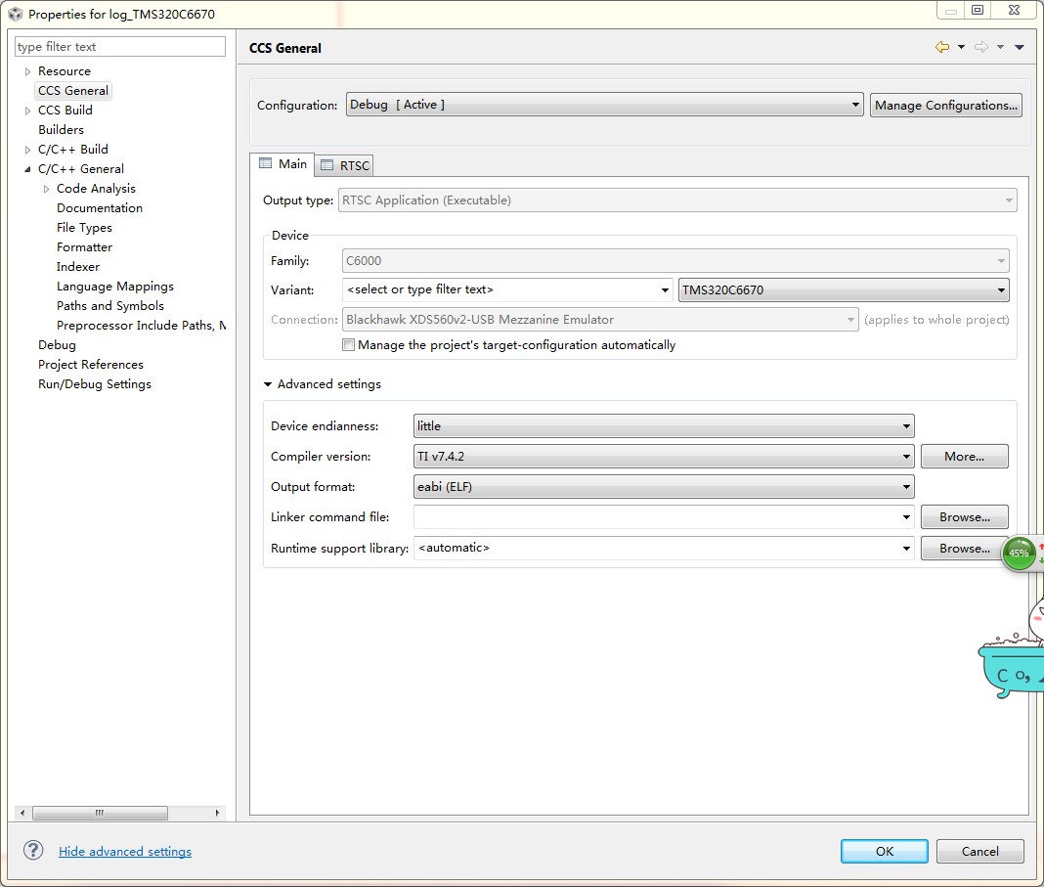Image resolution: width=1044 pixels, height=887 pixels.
Task: Collapse the Advanced settings section
Action: pyautogui.click(x=268, y=384)
